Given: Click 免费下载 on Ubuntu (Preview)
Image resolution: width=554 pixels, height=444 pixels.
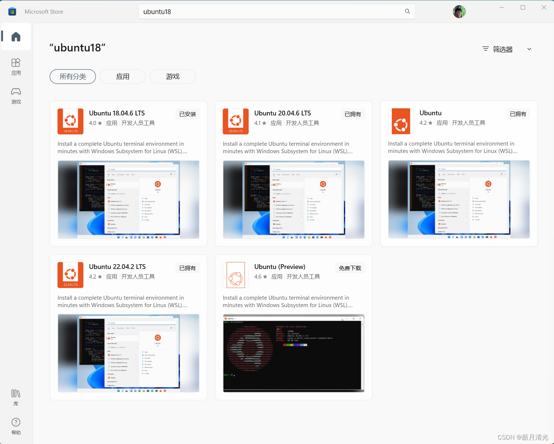Looking at the screenshot, I should (x=350, y=268).
